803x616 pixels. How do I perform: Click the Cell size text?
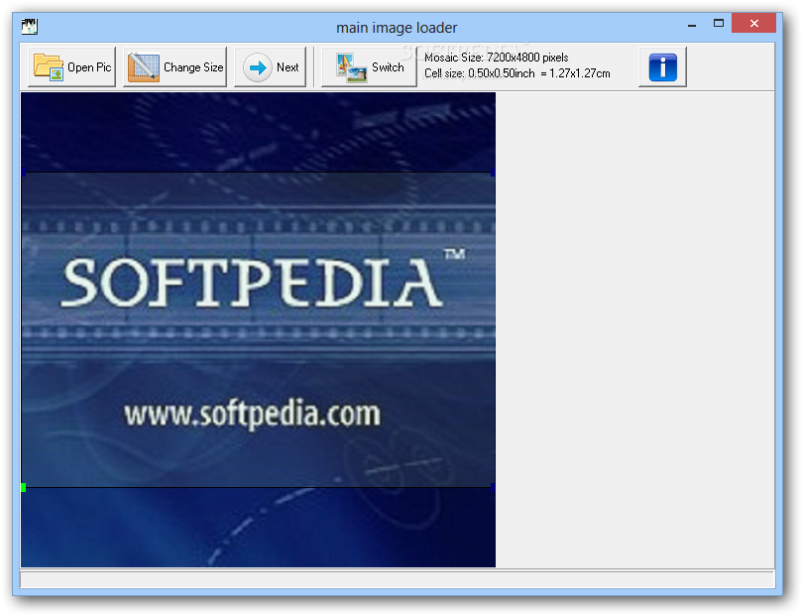pyautogui.click(x=517, y=73)
